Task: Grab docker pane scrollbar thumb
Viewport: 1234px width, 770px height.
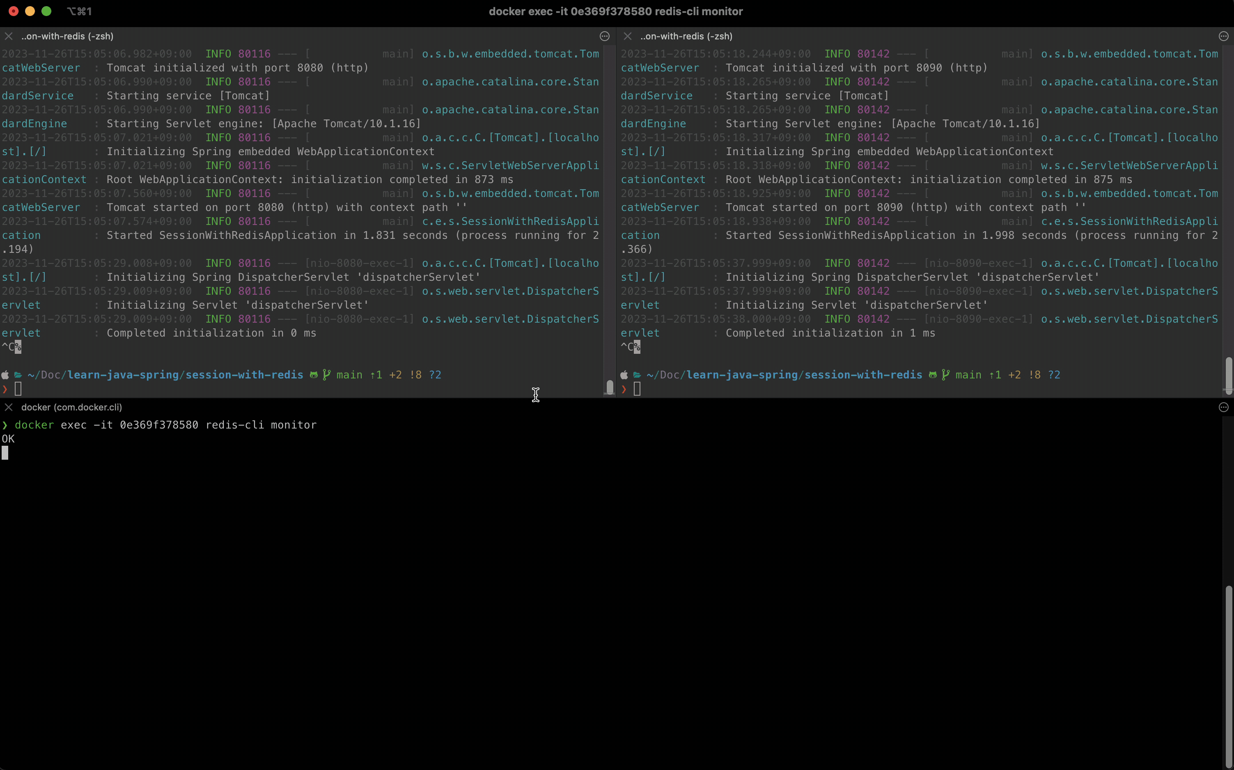Action: (1228, 677)
